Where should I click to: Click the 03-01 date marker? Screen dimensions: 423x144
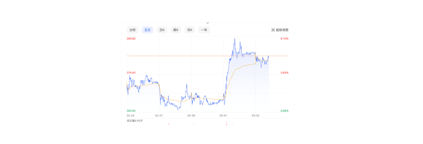point(224,116)
